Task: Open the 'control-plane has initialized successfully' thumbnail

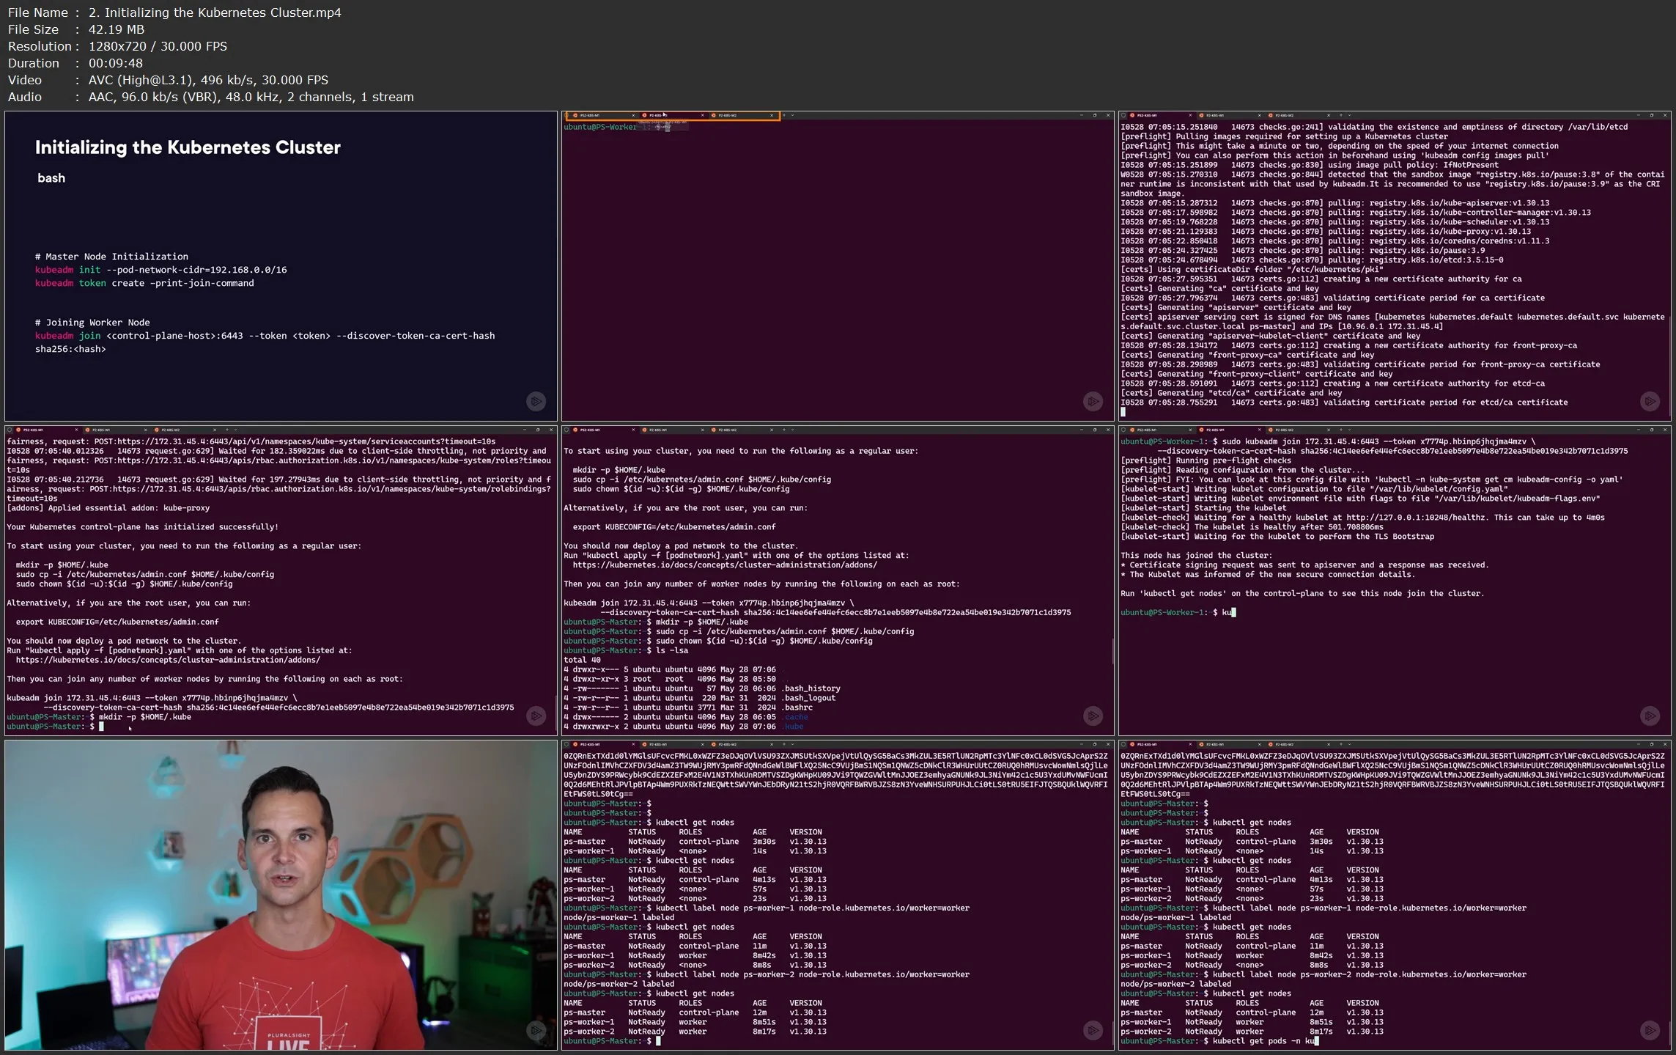Action: tap(281, 581)
